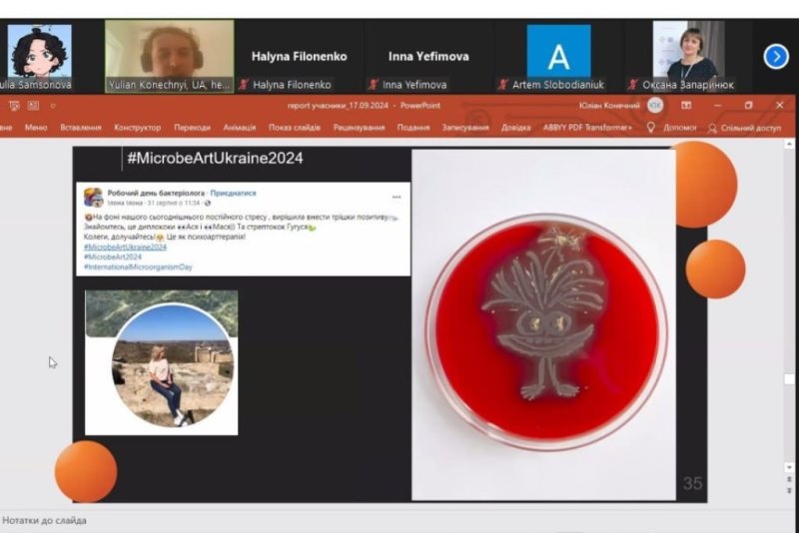Screen dimensions: 799x533
Task: Open the Рецензування tab
Action: (x=359, y=128)
